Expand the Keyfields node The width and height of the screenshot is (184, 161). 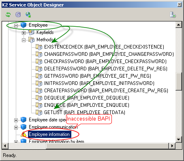tap(24, 33)
